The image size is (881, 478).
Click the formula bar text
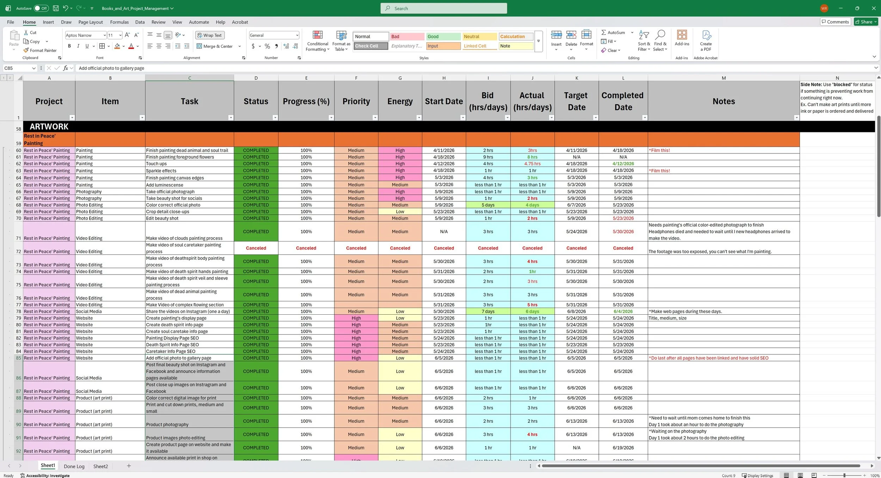point(111,68)
